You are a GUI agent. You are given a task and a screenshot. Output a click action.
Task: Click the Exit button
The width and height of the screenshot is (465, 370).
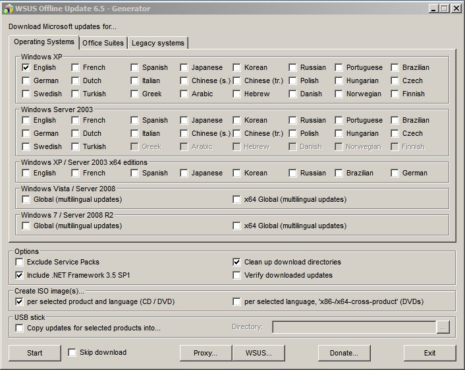[x=429, y=353]
